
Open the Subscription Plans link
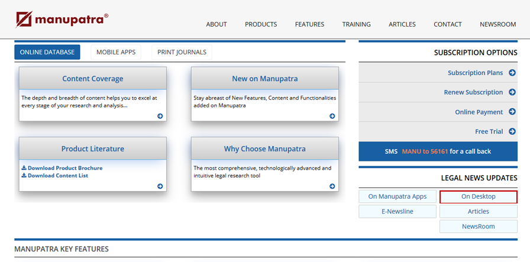point(475,73)
